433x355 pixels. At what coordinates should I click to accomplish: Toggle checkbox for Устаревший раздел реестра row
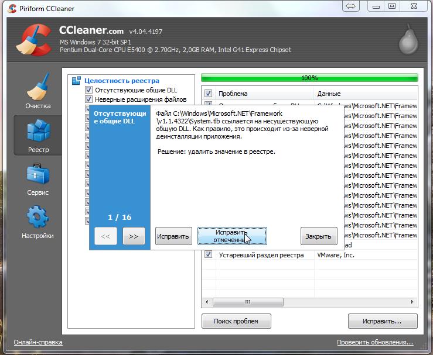208,255
